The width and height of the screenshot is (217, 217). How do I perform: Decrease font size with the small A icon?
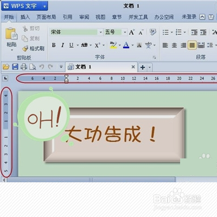point(141,33)
